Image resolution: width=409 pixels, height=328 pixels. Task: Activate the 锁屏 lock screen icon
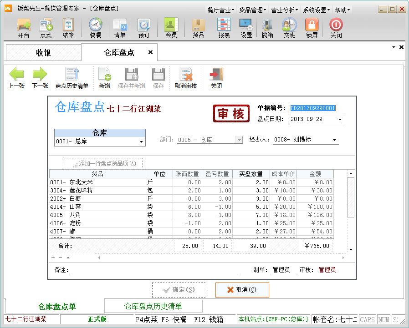[313, 27]
